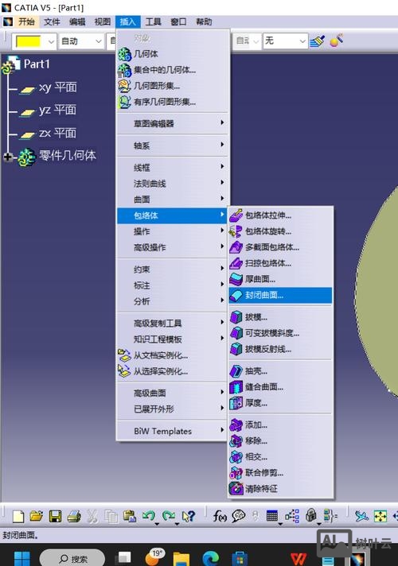Select 厚曲面 (Thick Surface) command
The width and height of the screenshot is (398, 566).
click(280, 279)
